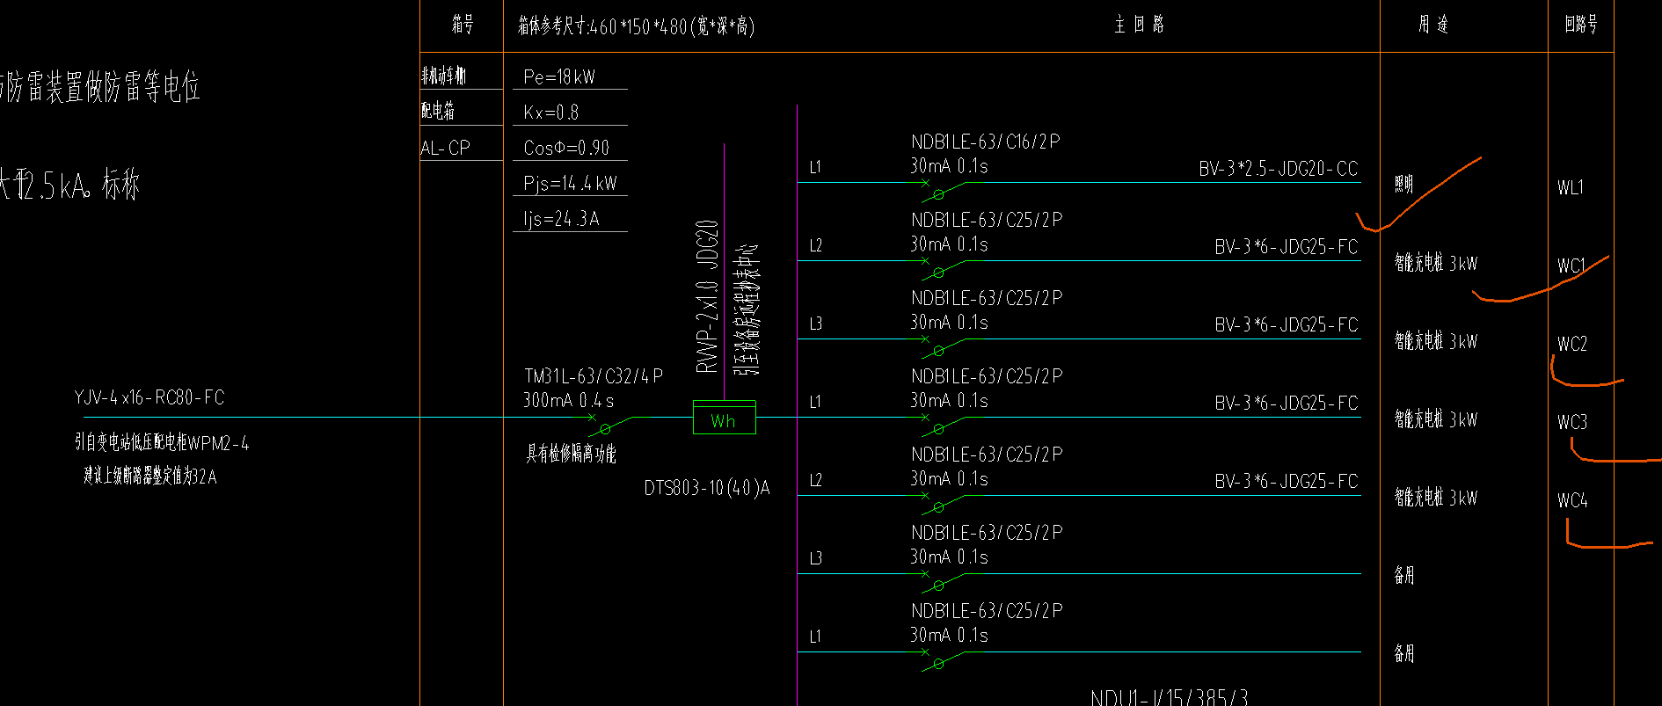This screenshot has height=706, width=1662.
Task: Select the BV-3*2.5-JDG20-CC cable text
Action: click(1279, 169)
